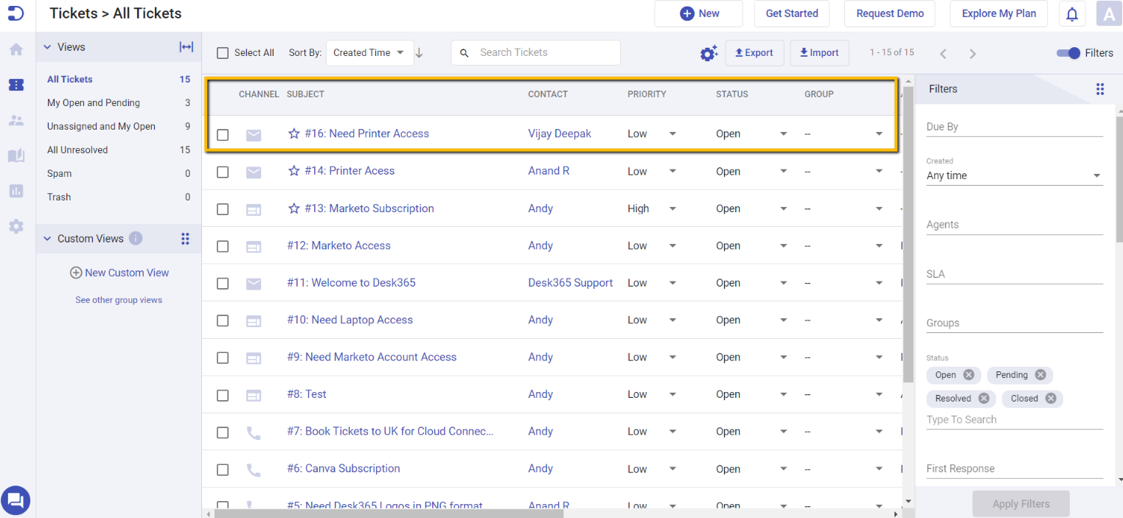Open the Home icon in the sidebar
This screenshot has height=518, width=1123.
click(15, 49)
